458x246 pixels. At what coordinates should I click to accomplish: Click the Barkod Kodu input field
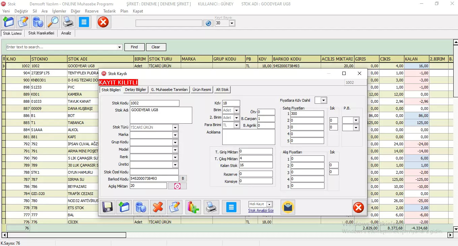(154, 178)
